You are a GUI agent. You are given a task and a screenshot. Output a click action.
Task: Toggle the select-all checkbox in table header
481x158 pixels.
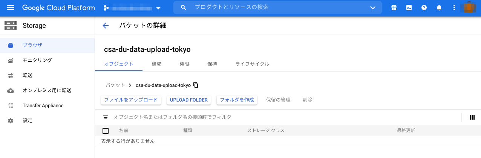pos(106,131)
